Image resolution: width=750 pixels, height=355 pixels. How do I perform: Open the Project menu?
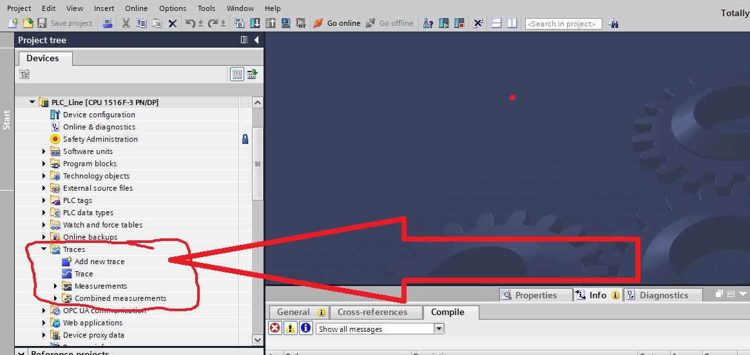(19, 8)
